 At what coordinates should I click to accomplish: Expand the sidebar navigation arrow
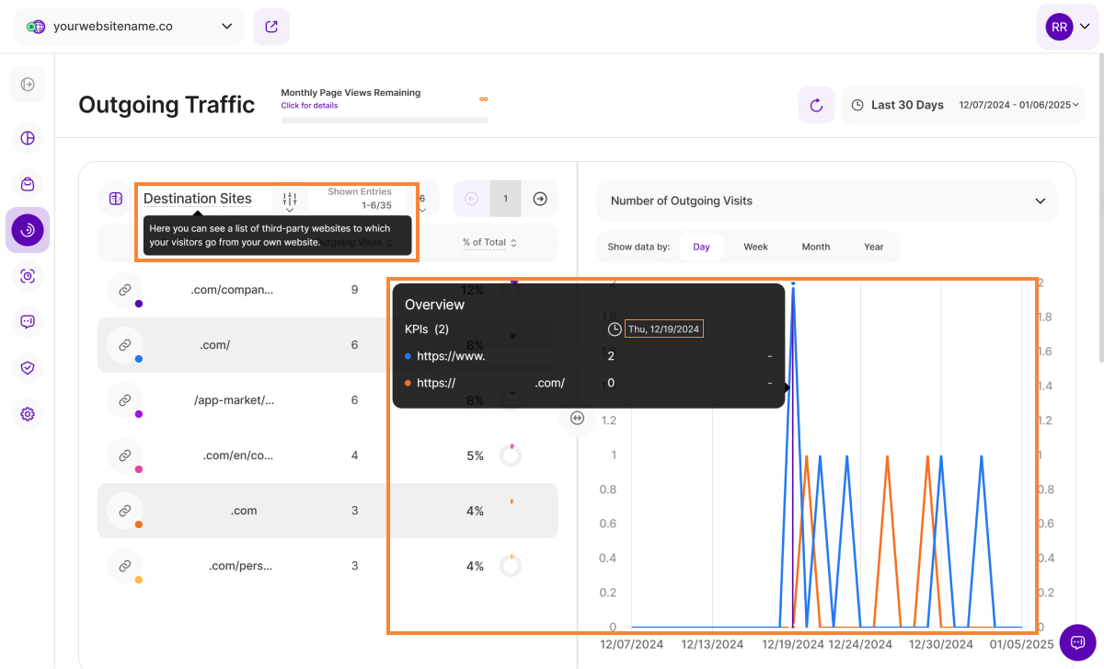[28, 85]
